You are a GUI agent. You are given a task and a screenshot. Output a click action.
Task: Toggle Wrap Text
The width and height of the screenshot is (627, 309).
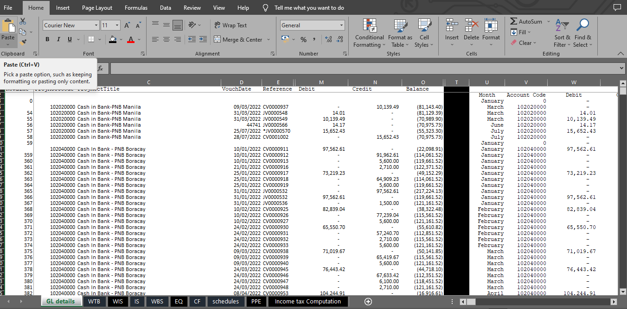pos(230,25)
